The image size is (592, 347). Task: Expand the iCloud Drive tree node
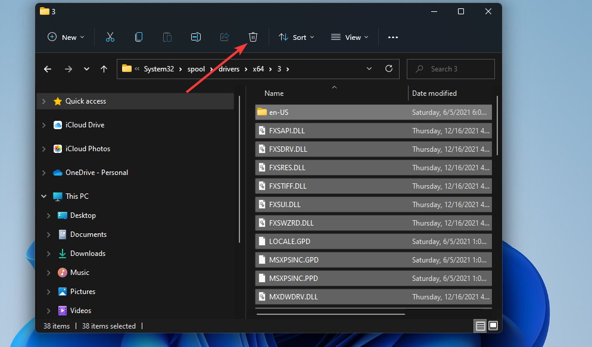43,125
